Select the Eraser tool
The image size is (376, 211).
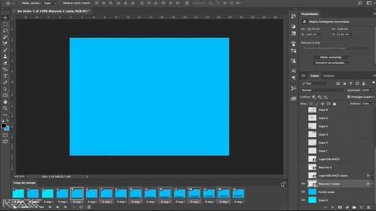tap(5, 63)
